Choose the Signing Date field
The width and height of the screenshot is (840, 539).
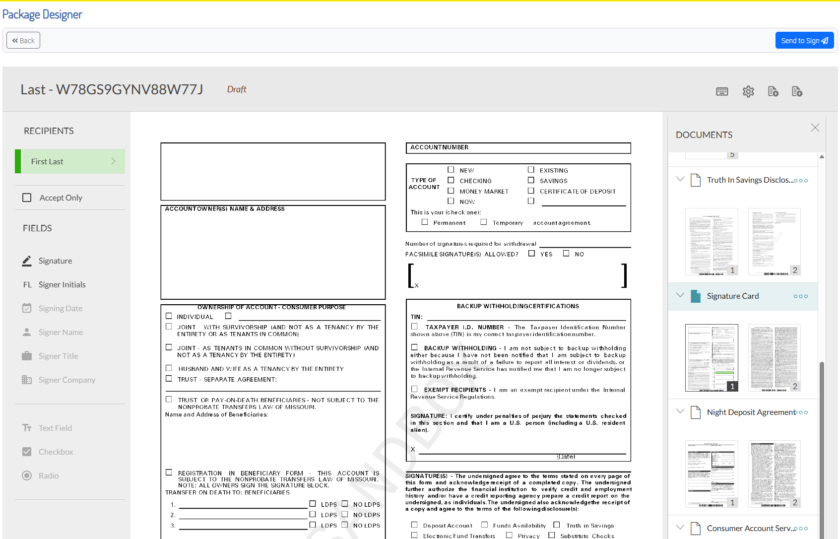(x=60, y=308)
